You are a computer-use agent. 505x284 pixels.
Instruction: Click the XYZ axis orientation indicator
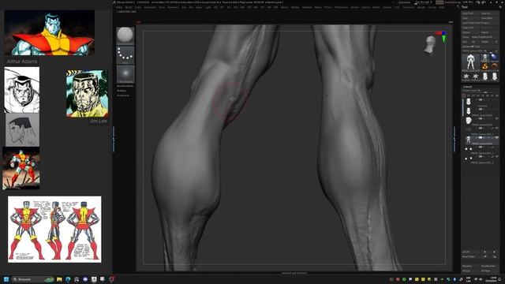point(442,36)
